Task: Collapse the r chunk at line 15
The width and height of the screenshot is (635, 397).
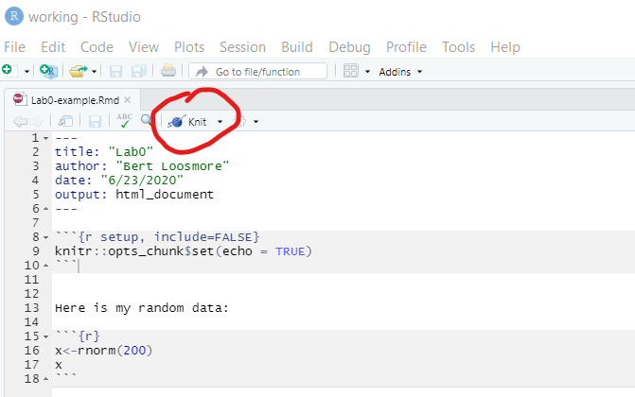Action: point(45,337)
